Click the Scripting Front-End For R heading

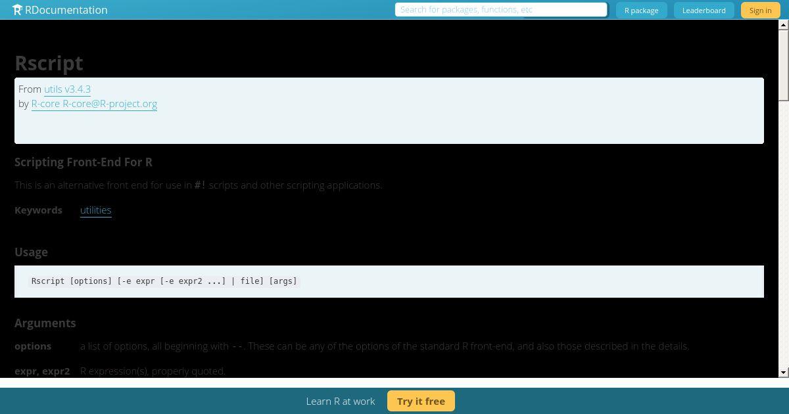coord(84,162)
